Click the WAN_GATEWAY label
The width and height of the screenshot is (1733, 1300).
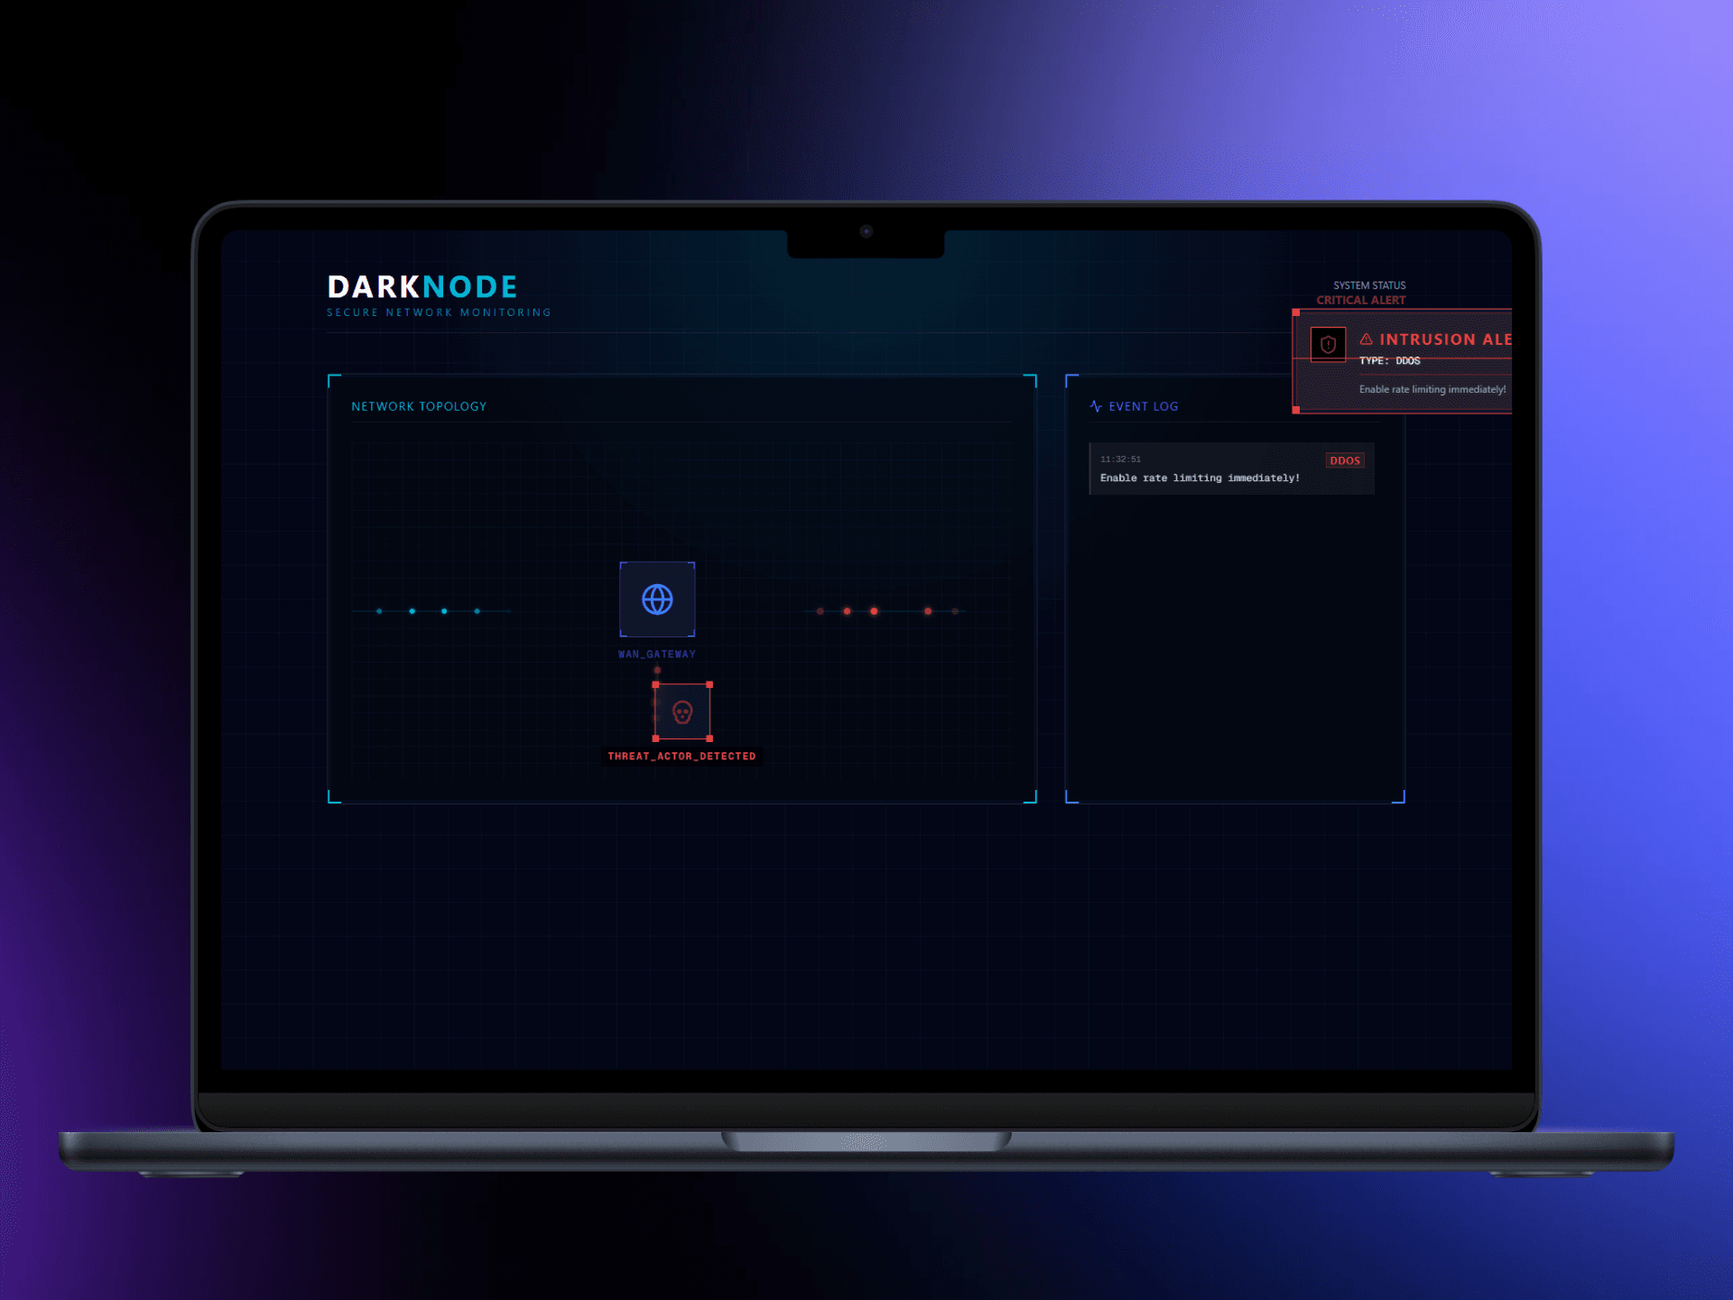click(x=657, y=655)
